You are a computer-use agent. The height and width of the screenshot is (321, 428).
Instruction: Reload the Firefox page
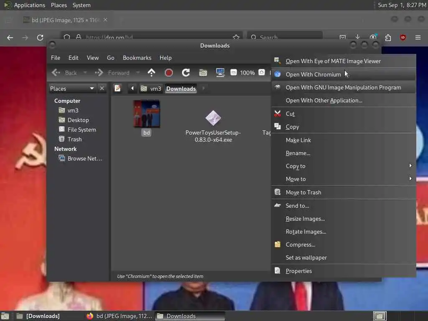pos(40,37)
